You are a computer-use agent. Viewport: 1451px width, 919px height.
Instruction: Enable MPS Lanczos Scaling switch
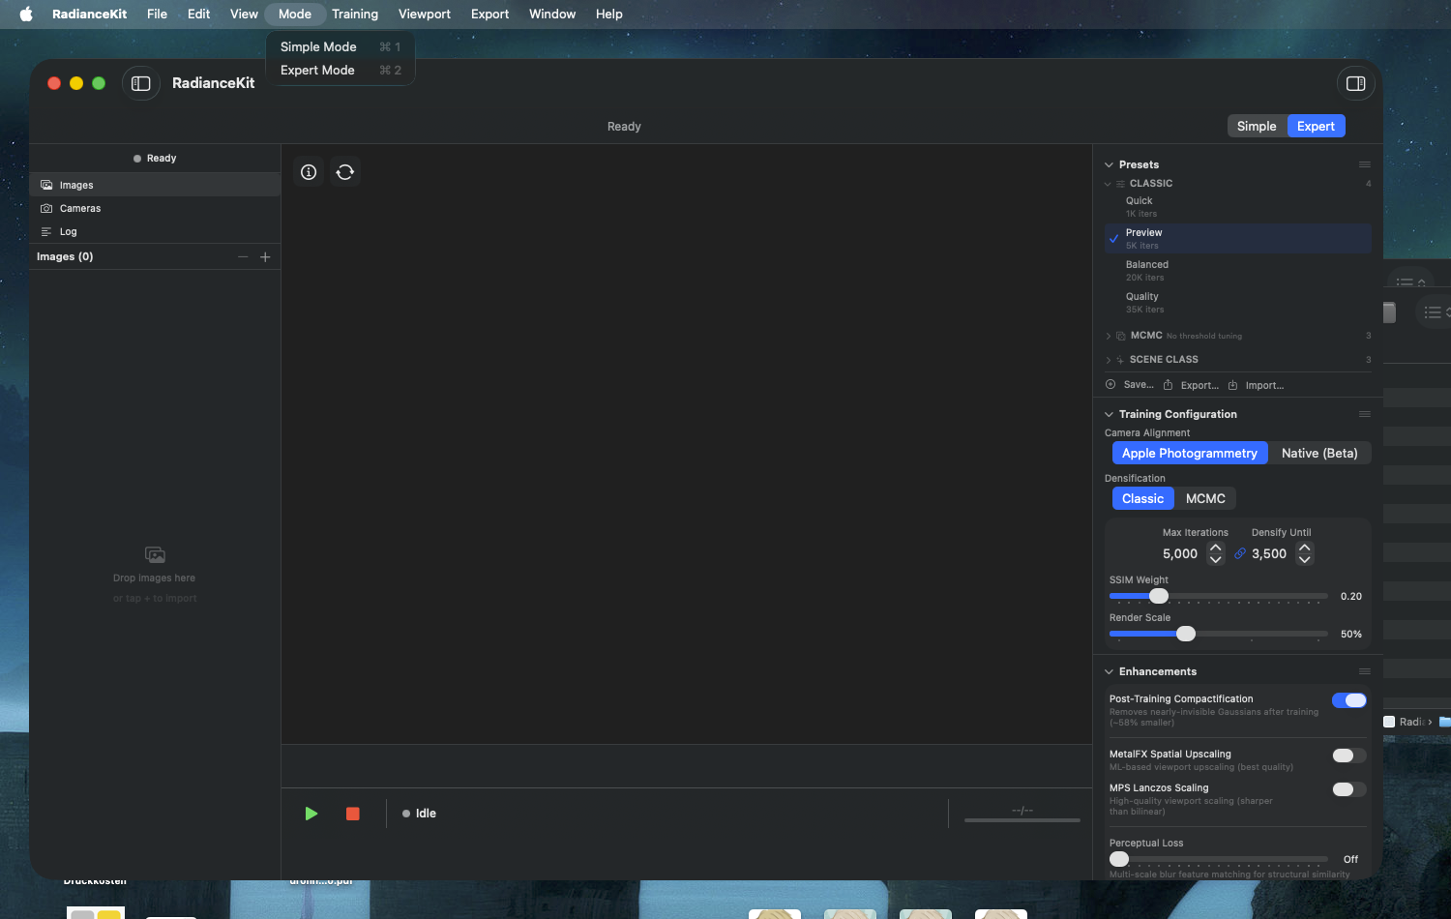click(x=1348, y=789)
